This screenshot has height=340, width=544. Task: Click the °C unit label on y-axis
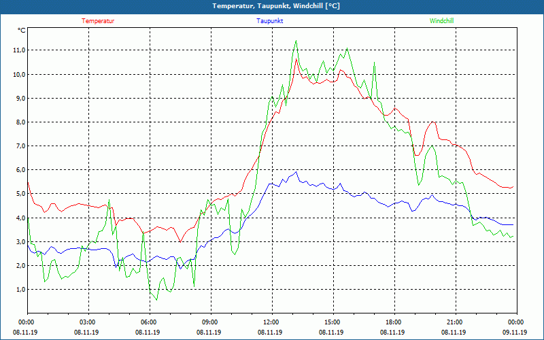tap(22, 31)
